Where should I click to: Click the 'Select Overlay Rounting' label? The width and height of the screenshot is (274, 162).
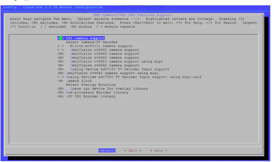91,85
